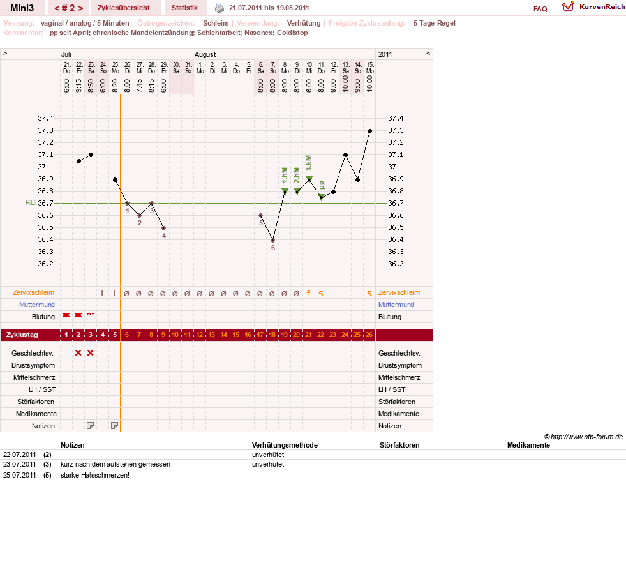Screen dimensions: 626x572
Task: Click the pp green triangle marker
Action: point(322,197)
